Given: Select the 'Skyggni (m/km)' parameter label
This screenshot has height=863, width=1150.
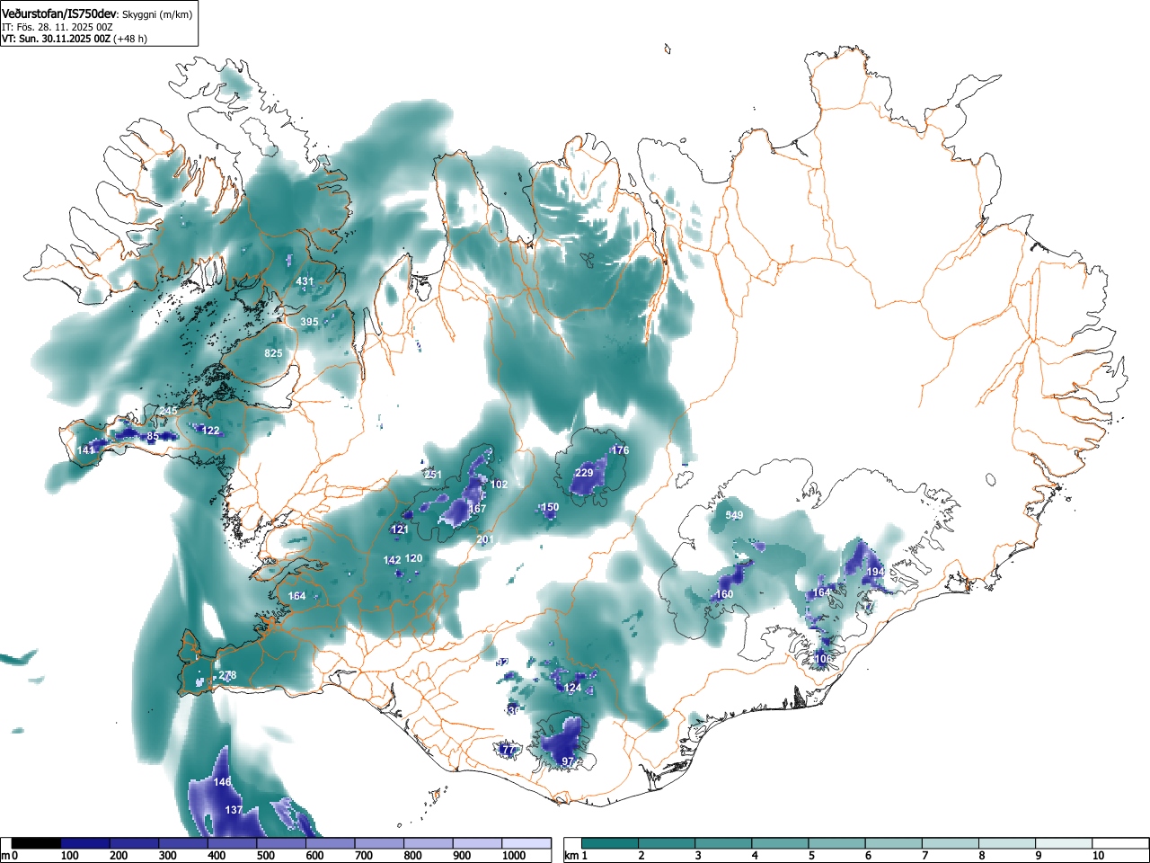Looking at the screenshot, I should point(156,14).
